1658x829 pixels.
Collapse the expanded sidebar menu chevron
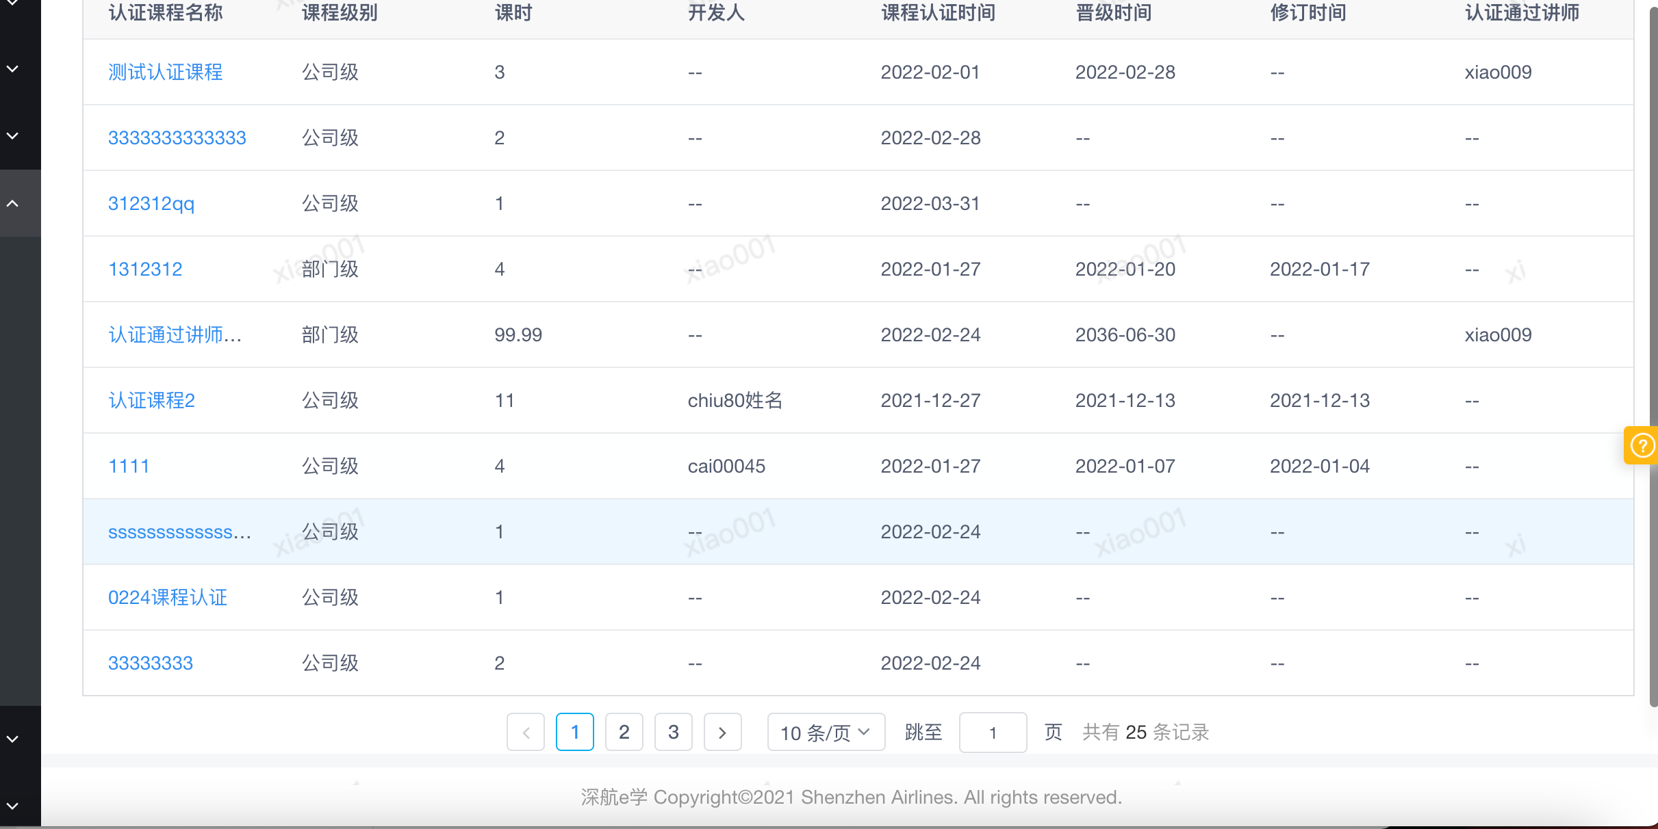[13, 203]
